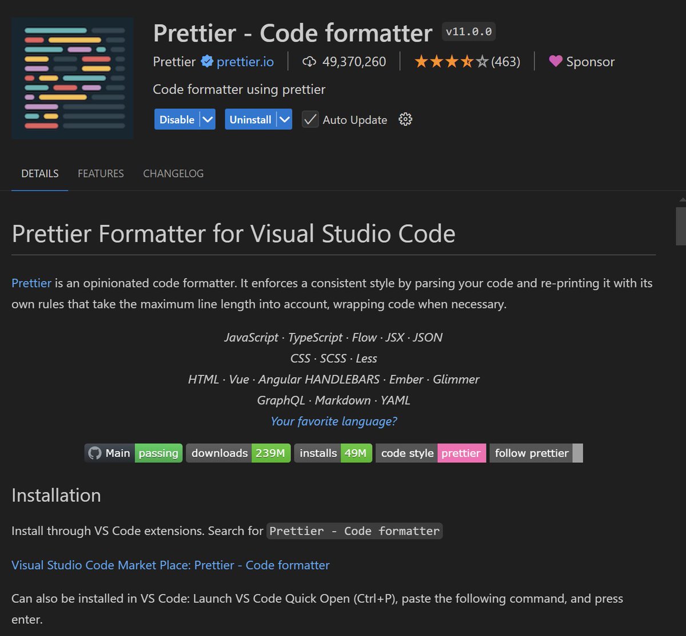Click the 'Prettier Formatter for Visual Studio Code' heading

[x=233, y=234]
